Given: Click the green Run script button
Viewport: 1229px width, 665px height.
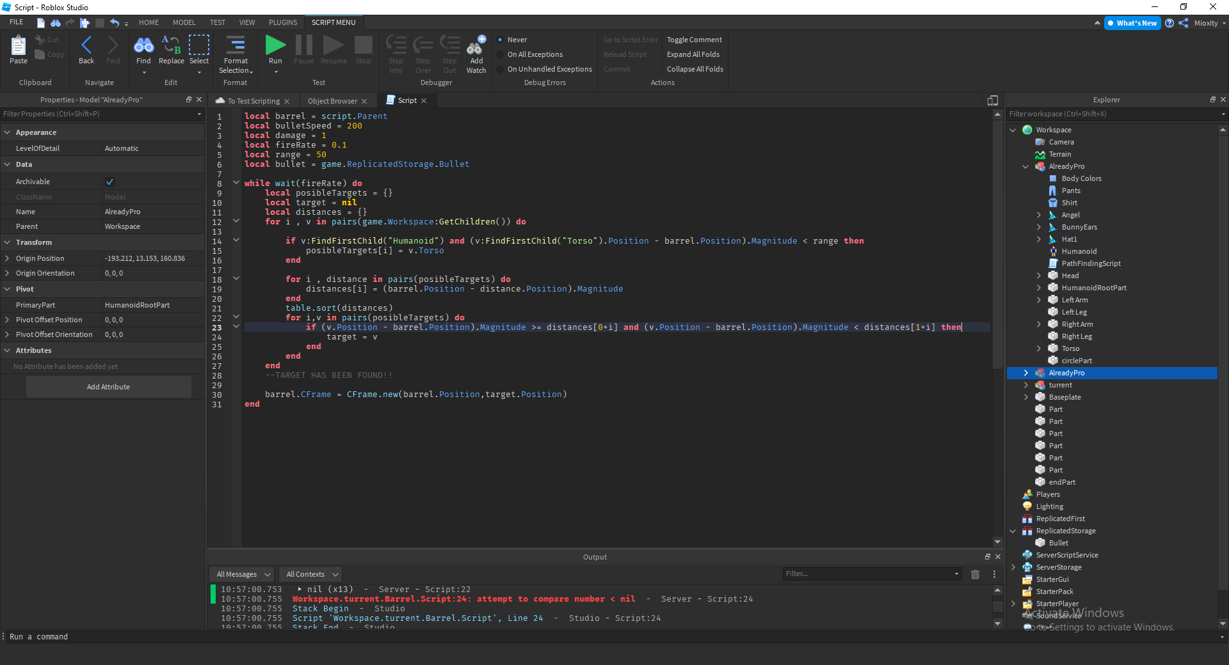Looking at the screenshot, I should (x=275, y=46).
